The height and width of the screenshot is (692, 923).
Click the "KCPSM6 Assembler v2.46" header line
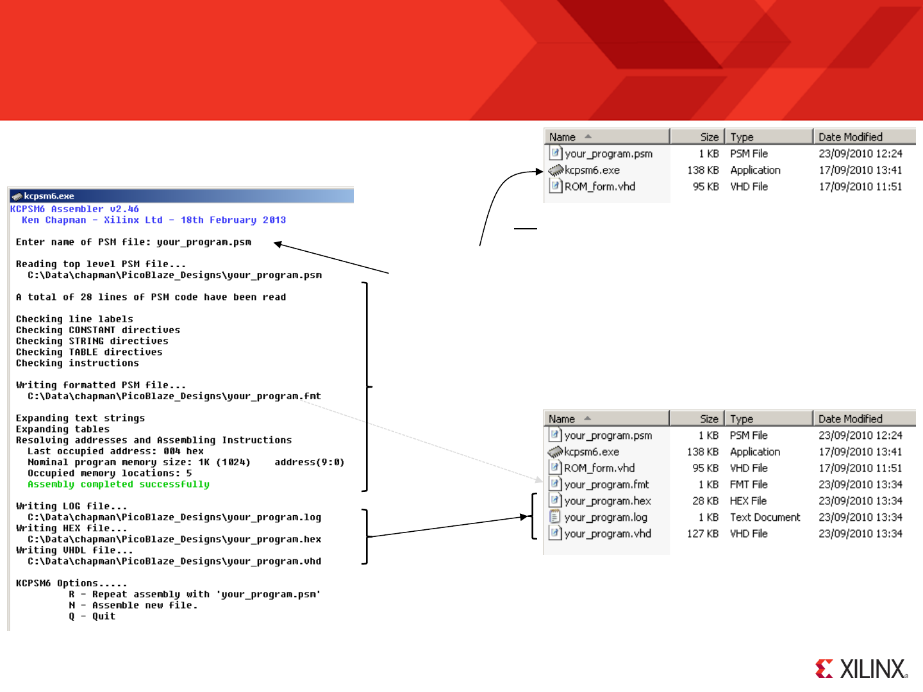tap(74, 209)
